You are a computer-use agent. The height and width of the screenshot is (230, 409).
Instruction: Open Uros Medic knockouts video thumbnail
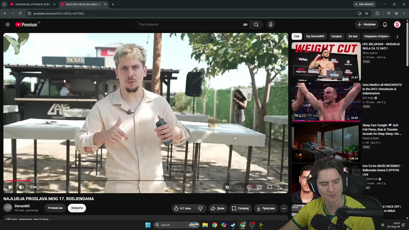(x=326, y=102)
